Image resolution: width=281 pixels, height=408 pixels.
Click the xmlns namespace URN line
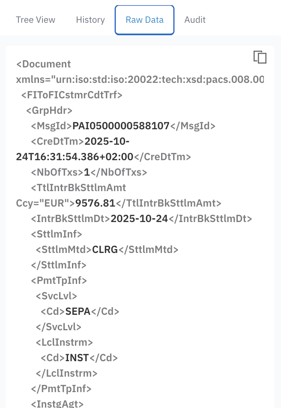tap(140, 79)
